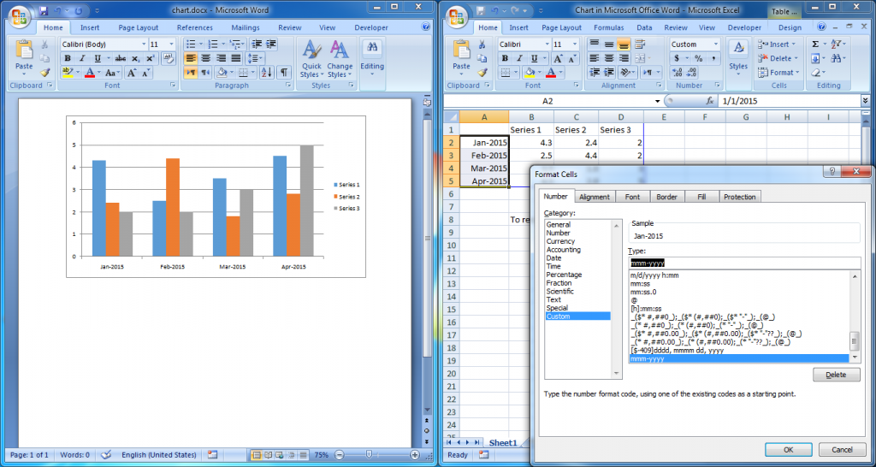Viewport: 876px width, 467px height.
Task: Click Center alignment in Word Paragraph group
Action: pyautogui.click(x=205, y=58)
